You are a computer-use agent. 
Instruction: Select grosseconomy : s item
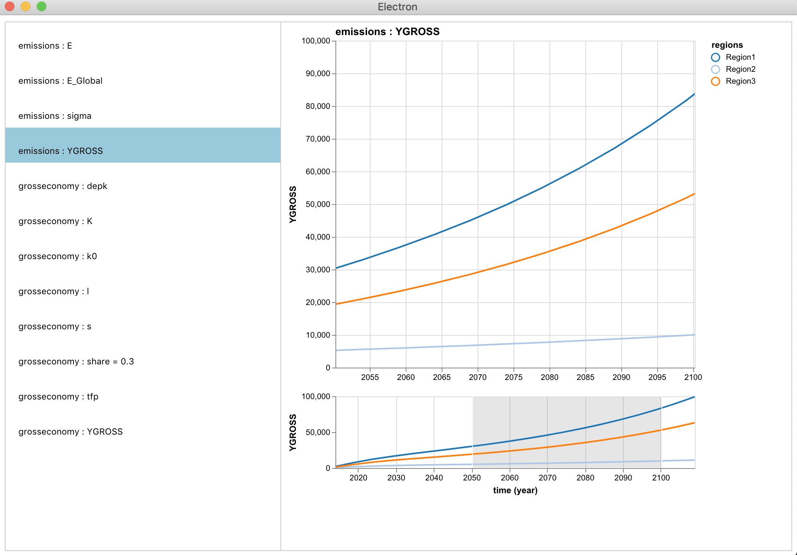(55, 327)
